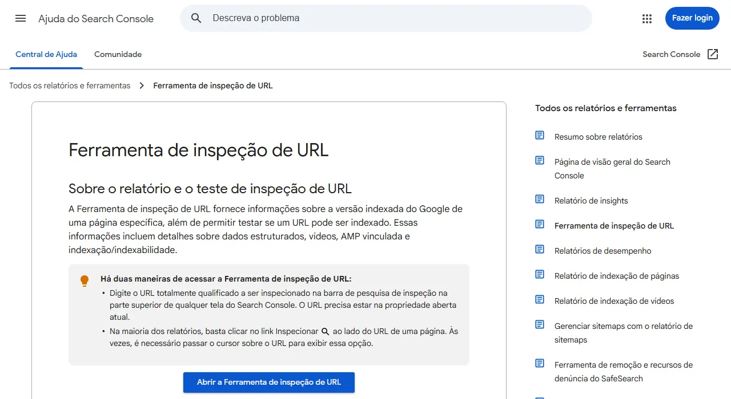The width and height of the screenshot is (731, 399).
Task: Click the article icon beside Relatório de indexação de páginas
Action: (540, 274)
